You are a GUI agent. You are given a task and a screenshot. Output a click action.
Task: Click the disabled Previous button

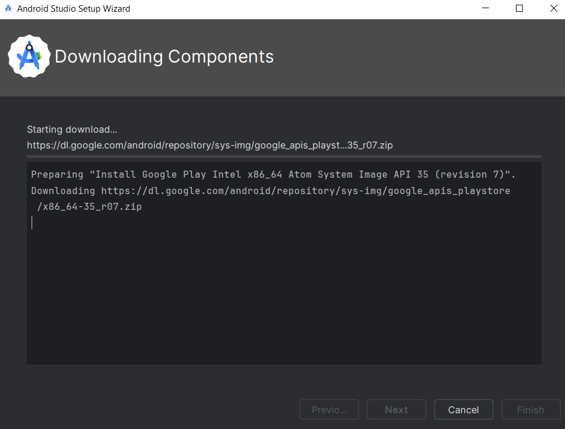[x=329, y=410]
